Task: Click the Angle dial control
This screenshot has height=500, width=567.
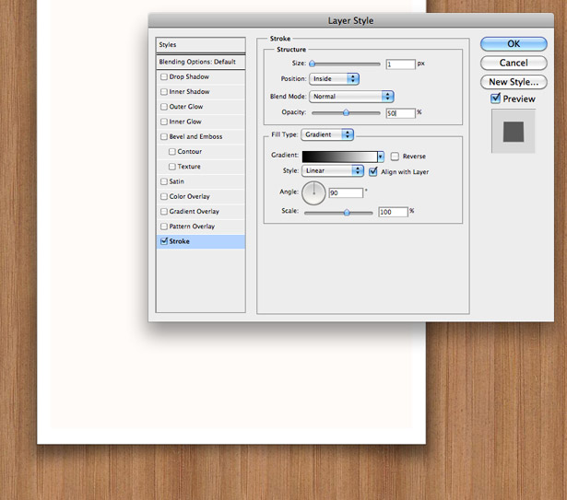Action: click(313, 193)
